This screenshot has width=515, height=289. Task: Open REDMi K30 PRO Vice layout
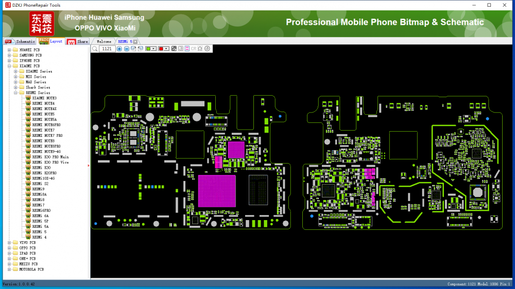[x=50, y=162]
